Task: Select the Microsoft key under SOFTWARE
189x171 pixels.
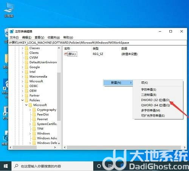Action: pos(36,81)
